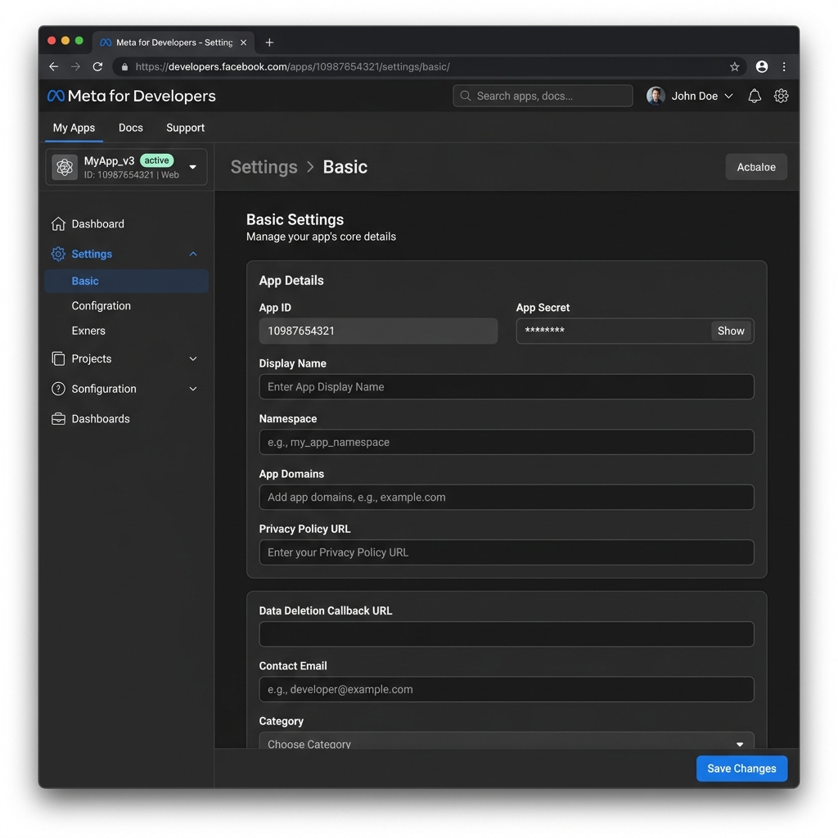
Task: Select the Projects sidebar icon
Action: pos(57,358)
